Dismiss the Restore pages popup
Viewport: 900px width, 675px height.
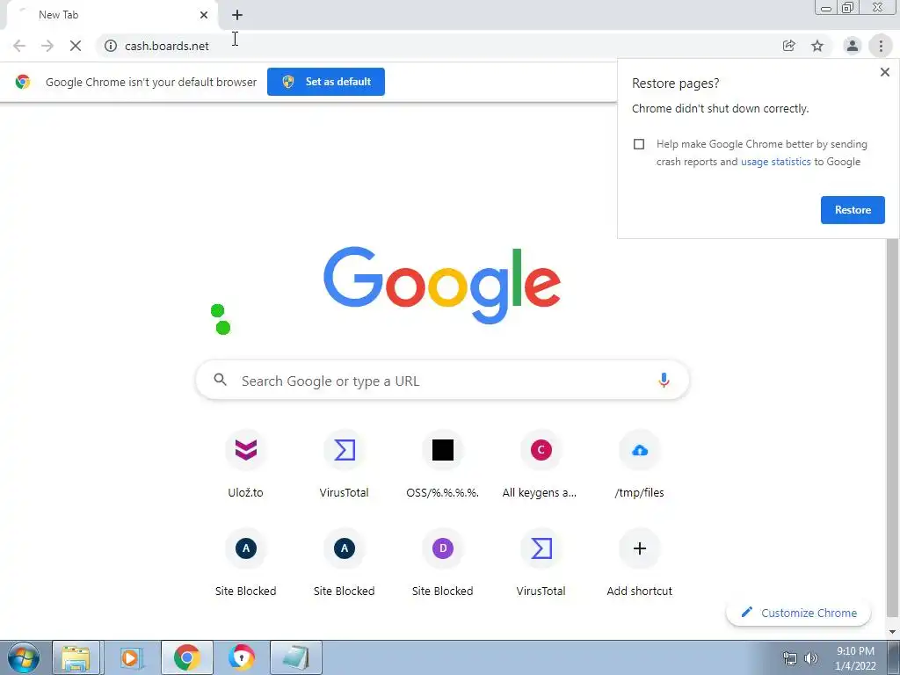884,72
